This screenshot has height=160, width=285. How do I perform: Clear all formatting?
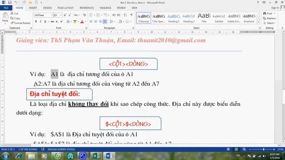pos(85,15)
